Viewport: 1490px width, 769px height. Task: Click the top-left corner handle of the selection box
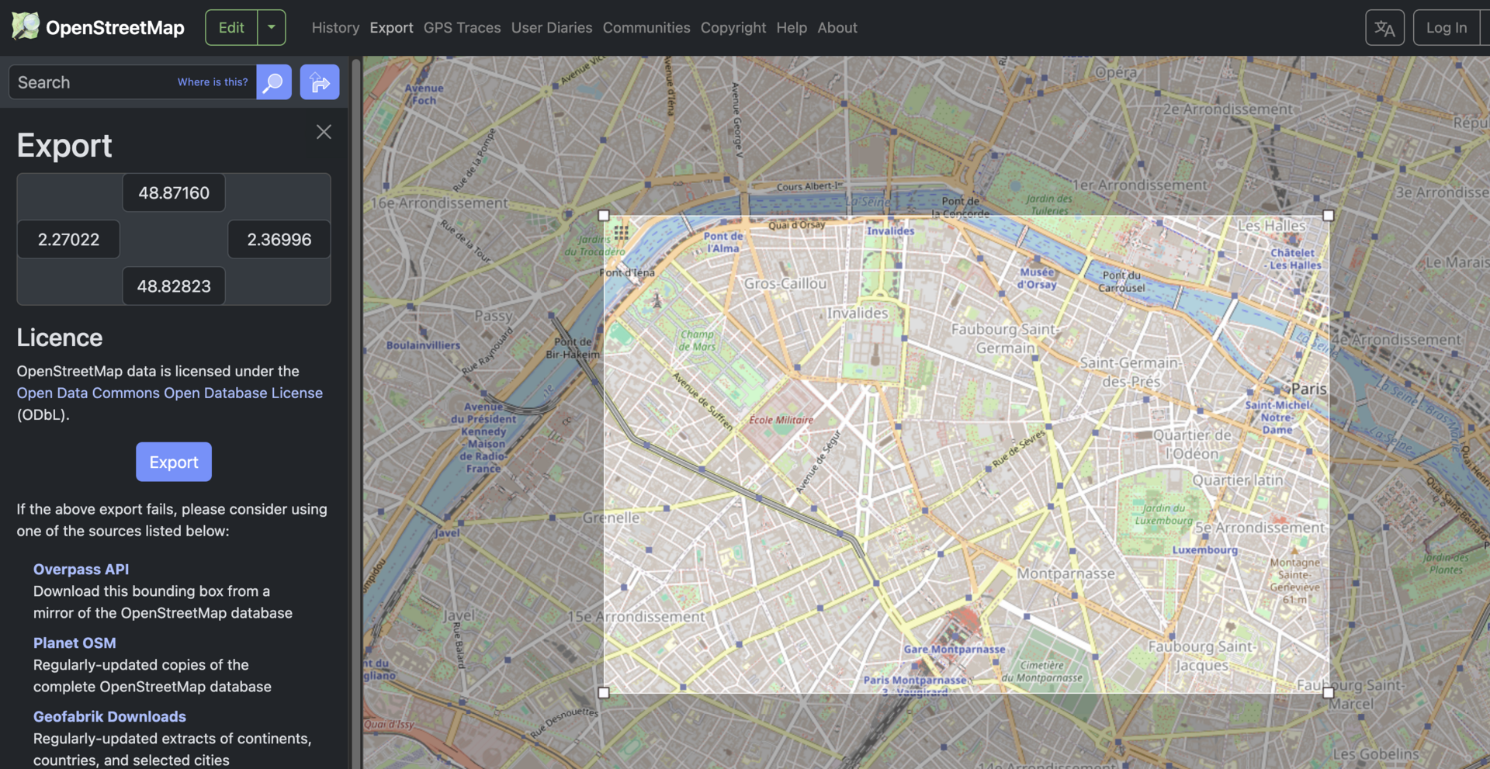click(604, 216)
